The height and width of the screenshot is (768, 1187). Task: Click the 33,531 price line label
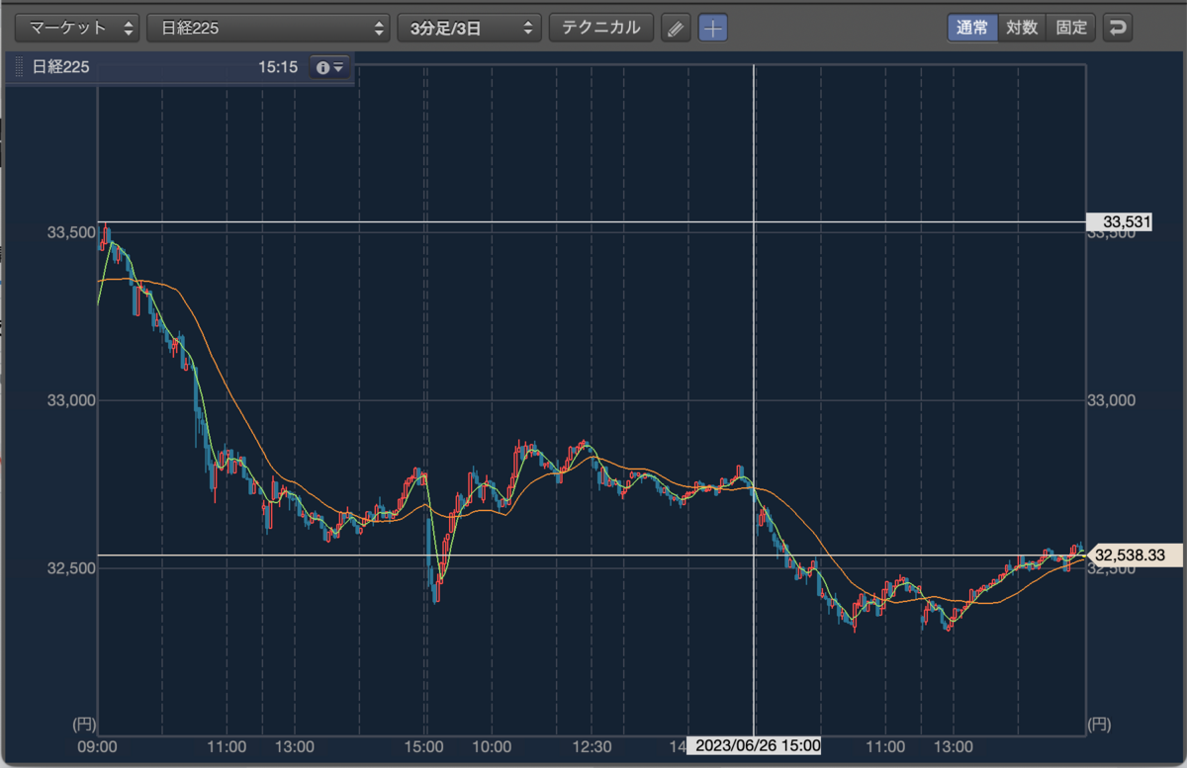point(1120,222)
